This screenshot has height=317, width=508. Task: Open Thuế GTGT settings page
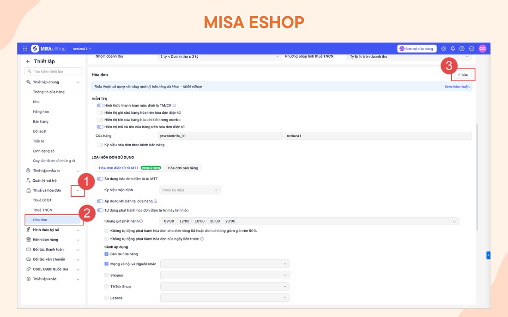pos(42,200)
